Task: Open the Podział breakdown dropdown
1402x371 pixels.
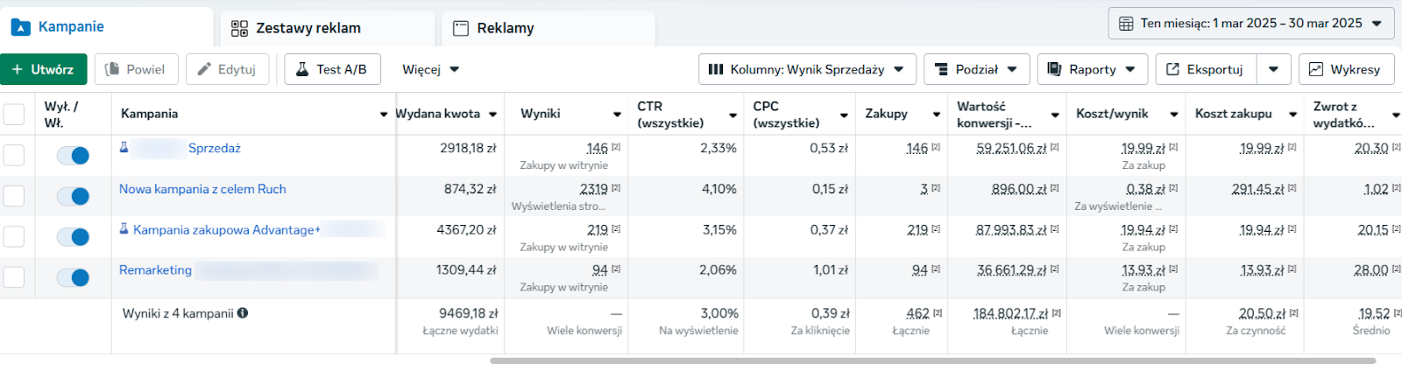Action: coord(976,69)
